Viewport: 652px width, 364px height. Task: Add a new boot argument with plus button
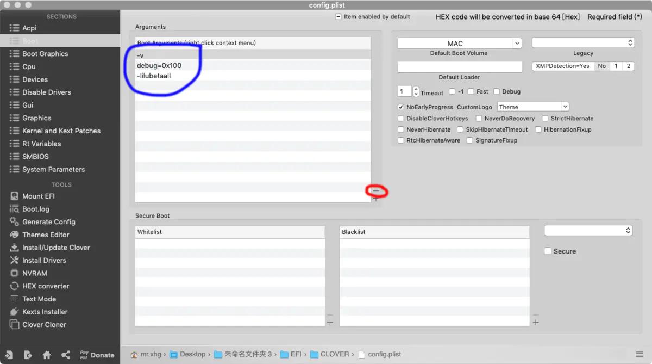coord(377,198)
